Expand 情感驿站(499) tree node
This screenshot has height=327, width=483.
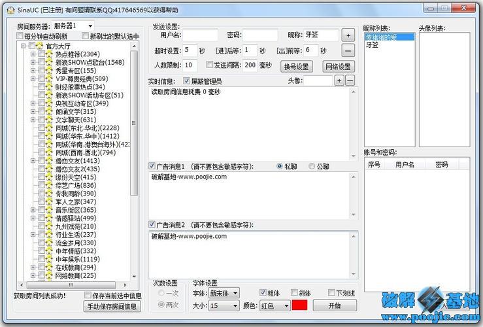point(33,218)
